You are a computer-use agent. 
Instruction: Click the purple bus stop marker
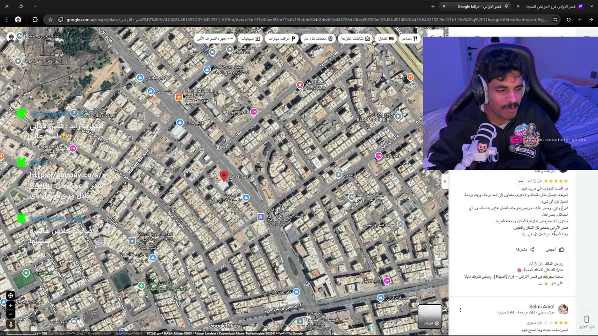coord(261,217)
